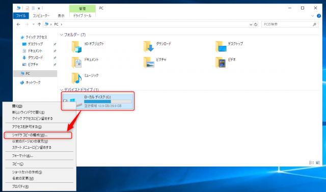Choose 以前のバージョンの復元(V) in context menu
326x192 pixels.
(x=40, y=141)
